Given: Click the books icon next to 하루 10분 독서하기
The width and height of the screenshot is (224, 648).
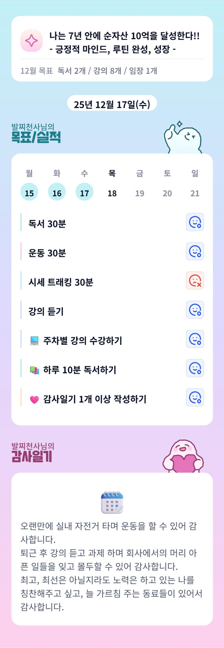Looking at the screenshot, I should (34, 370).
